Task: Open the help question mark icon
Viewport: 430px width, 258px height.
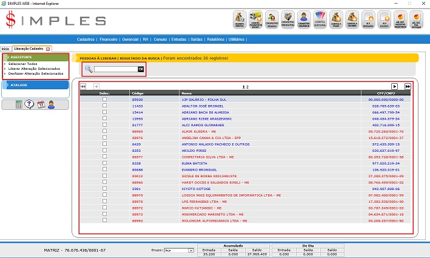Action: click(30, 104)
